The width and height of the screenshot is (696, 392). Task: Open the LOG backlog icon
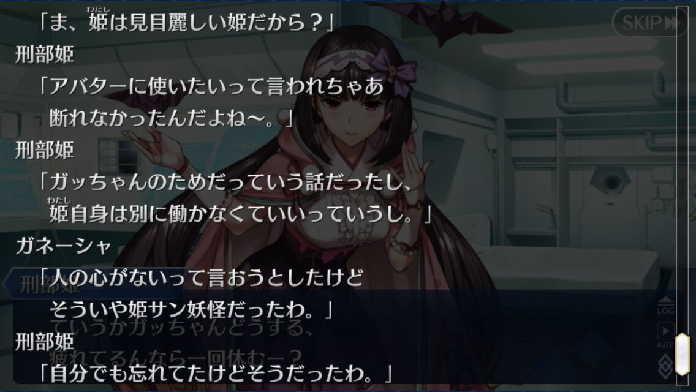[665, 306]
